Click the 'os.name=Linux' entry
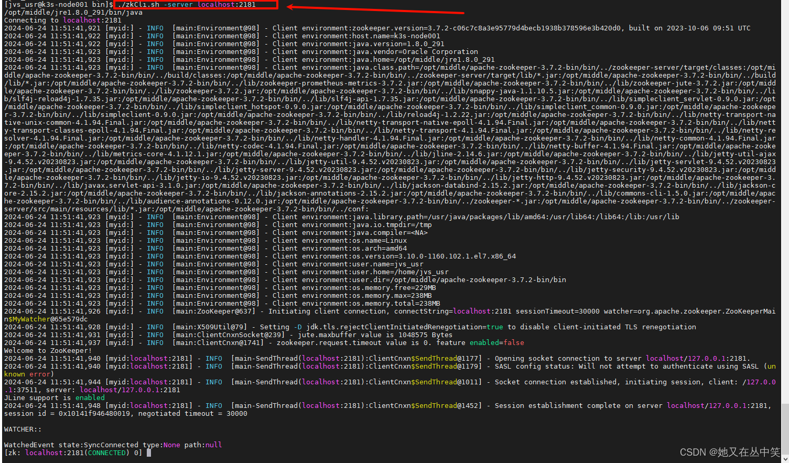This screenshot has height=463, width=789. coord(380,240)
